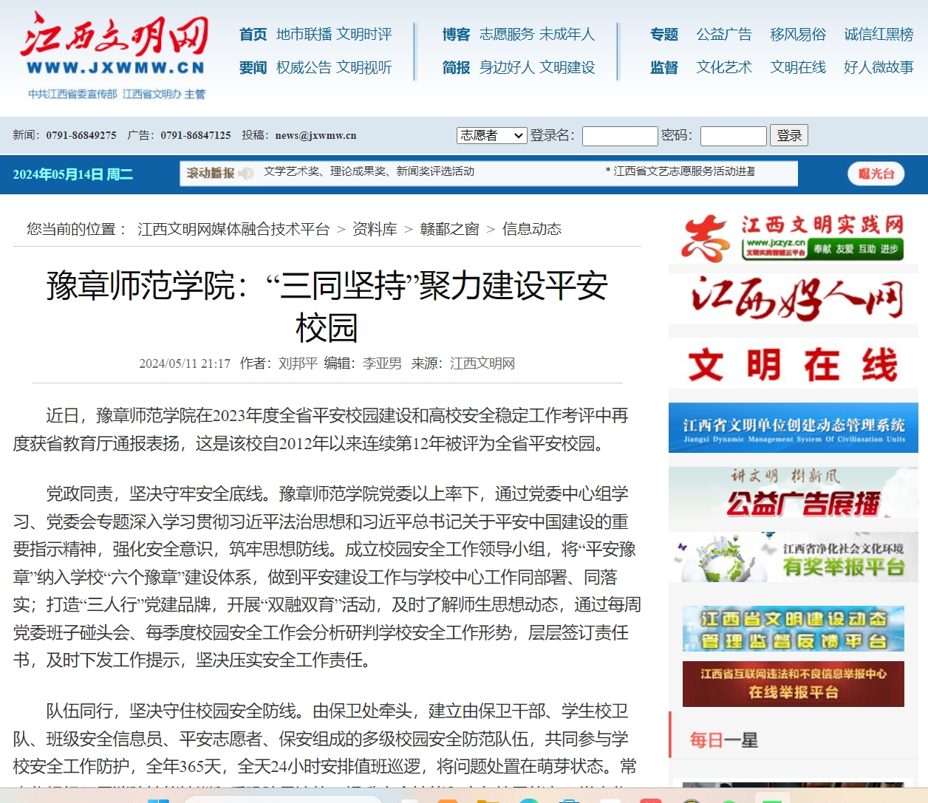Open 权威公告 navigation link

click(x=304, y=67)
